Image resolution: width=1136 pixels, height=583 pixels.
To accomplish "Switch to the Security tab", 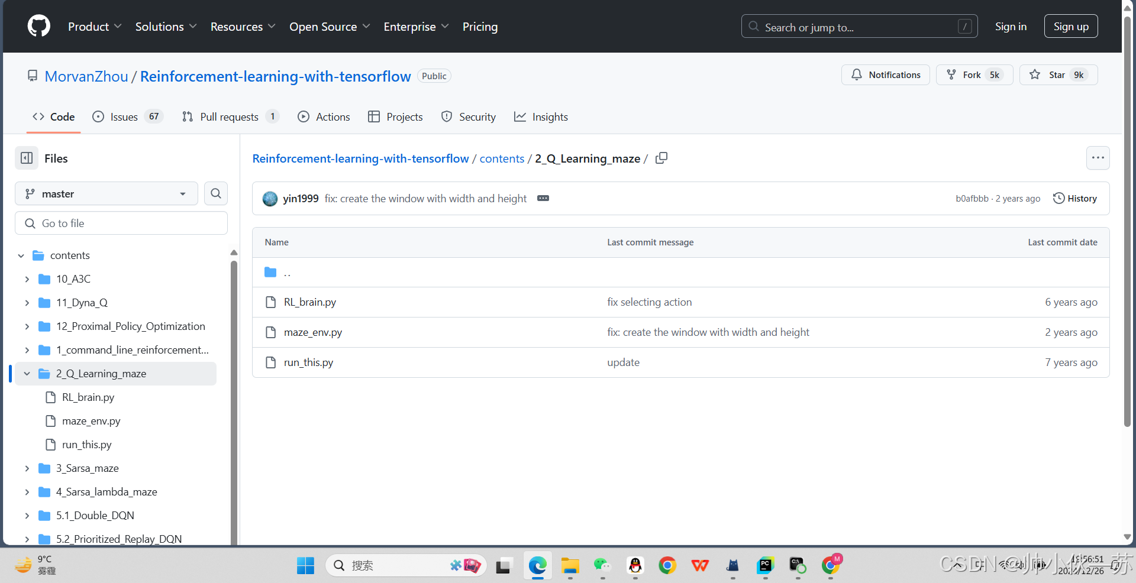I will pos(469,116).
